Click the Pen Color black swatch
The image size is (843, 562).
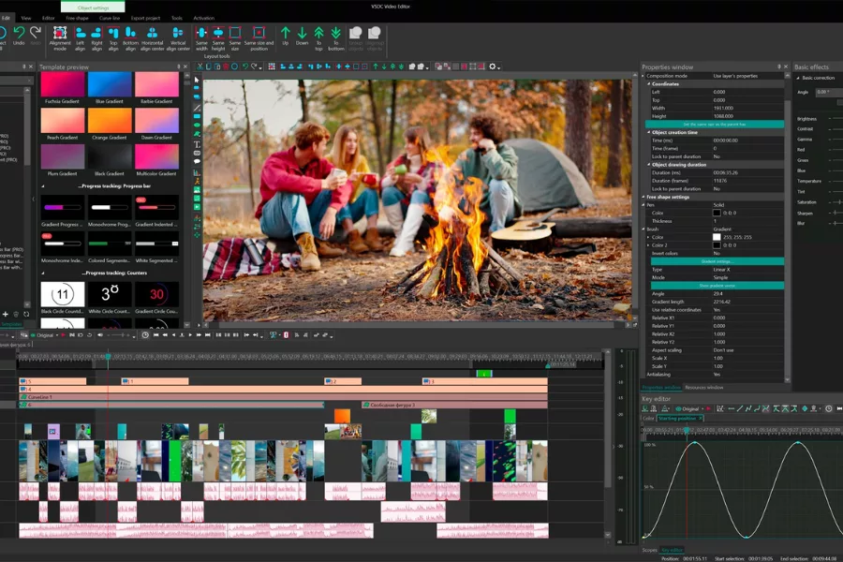[x=717, y=213]
